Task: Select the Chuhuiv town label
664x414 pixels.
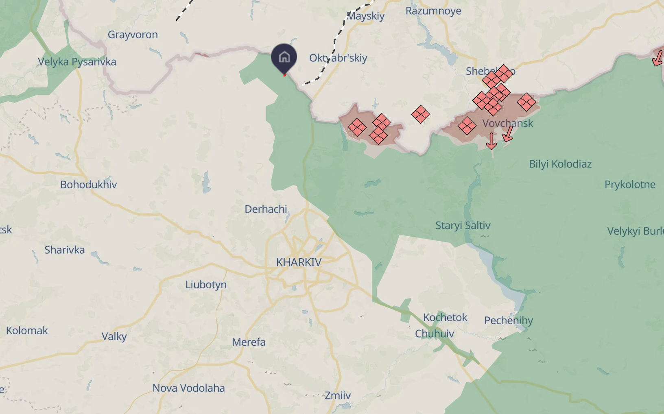Action: click(x=435, y=333)
